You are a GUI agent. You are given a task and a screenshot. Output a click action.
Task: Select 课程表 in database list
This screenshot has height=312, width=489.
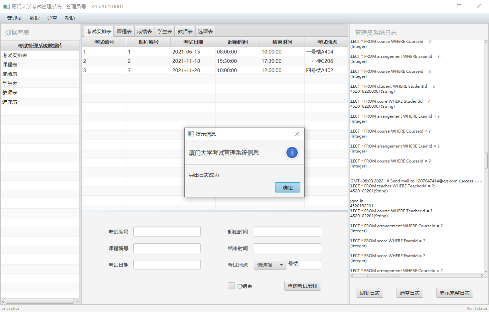[x=40, y=64]
